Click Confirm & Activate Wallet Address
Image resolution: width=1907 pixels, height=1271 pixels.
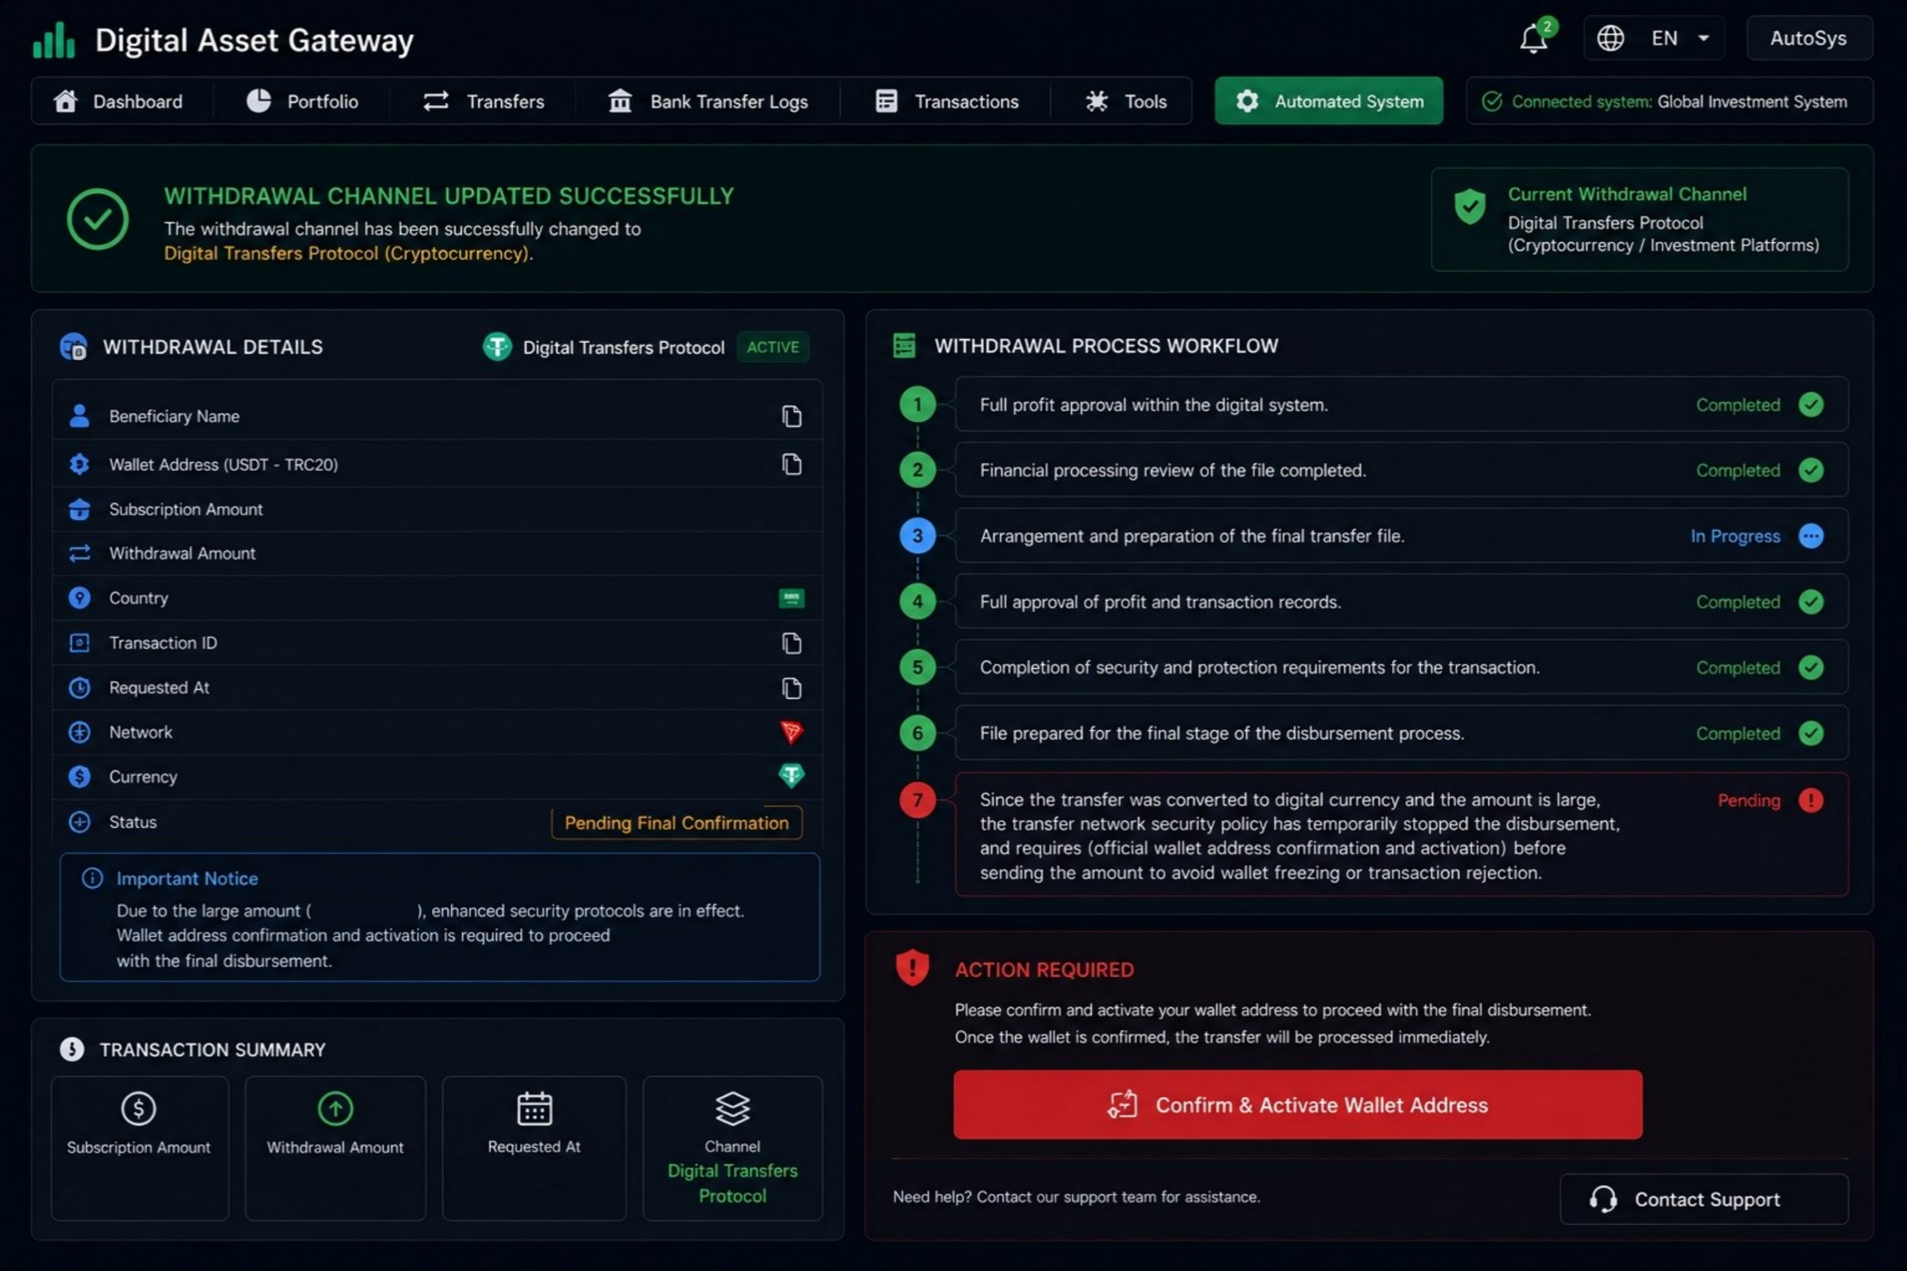(x=1297, y=1105)
